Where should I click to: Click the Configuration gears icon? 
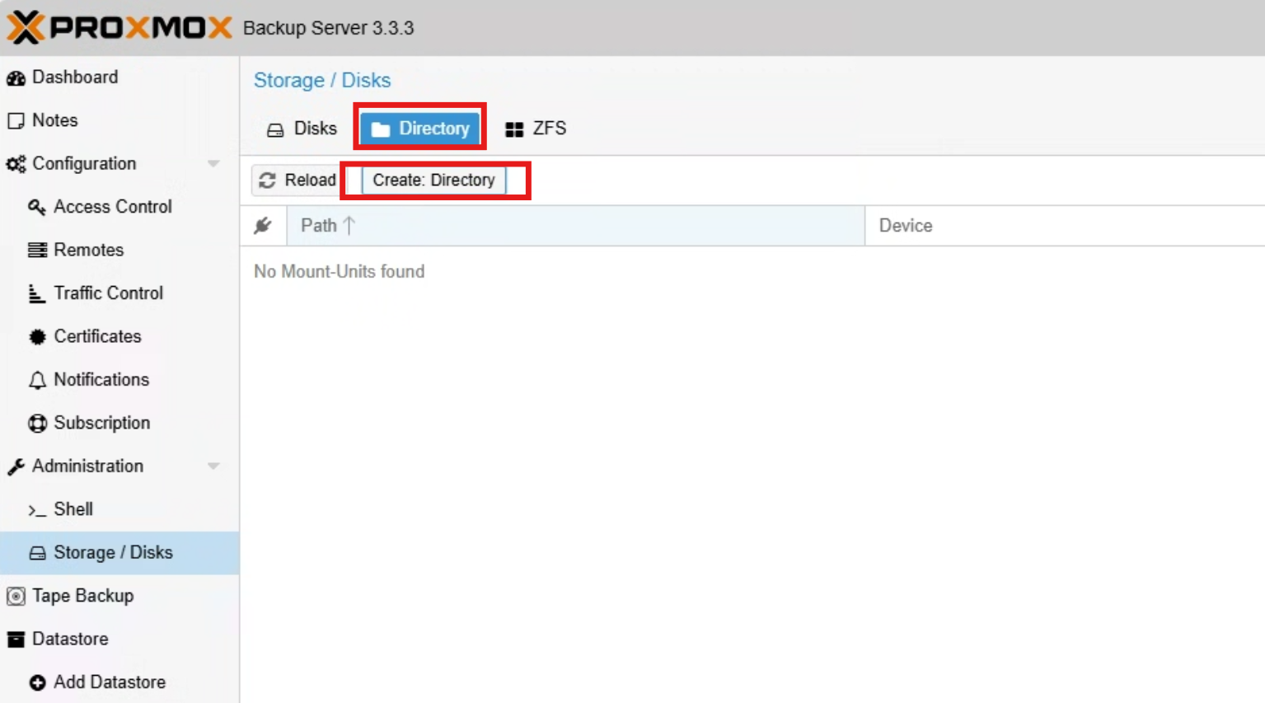tap(16, 164)
